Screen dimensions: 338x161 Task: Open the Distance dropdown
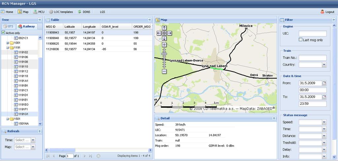pyautogui.click(x=324, y=136)
